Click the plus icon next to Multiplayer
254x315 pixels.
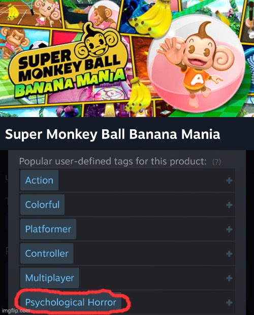(229, 278)
